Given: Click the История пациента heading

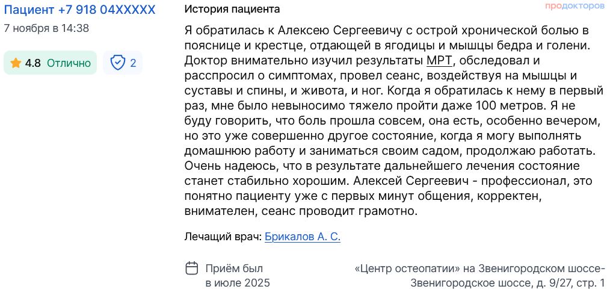Looking at the screenshot, I should tap(232, 10).
